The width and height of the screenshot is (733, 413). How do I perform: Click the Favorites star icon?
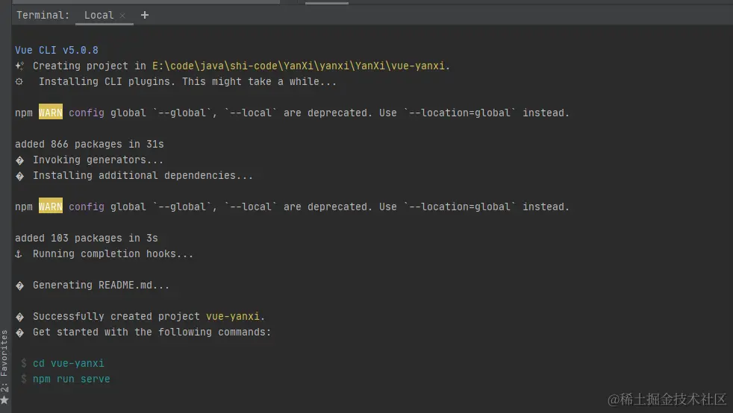tap(4, 400)
